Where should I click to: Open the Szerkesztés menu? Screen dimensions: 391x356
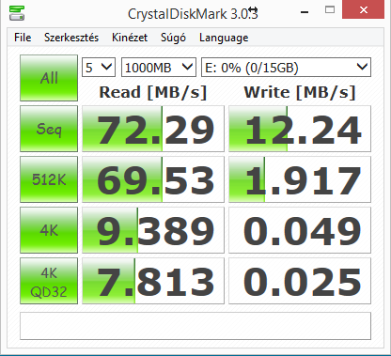point(71,38)
